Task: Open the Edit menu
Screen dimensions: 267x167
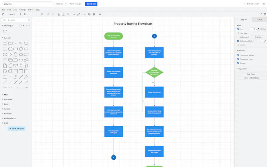Action: point(9,10)
